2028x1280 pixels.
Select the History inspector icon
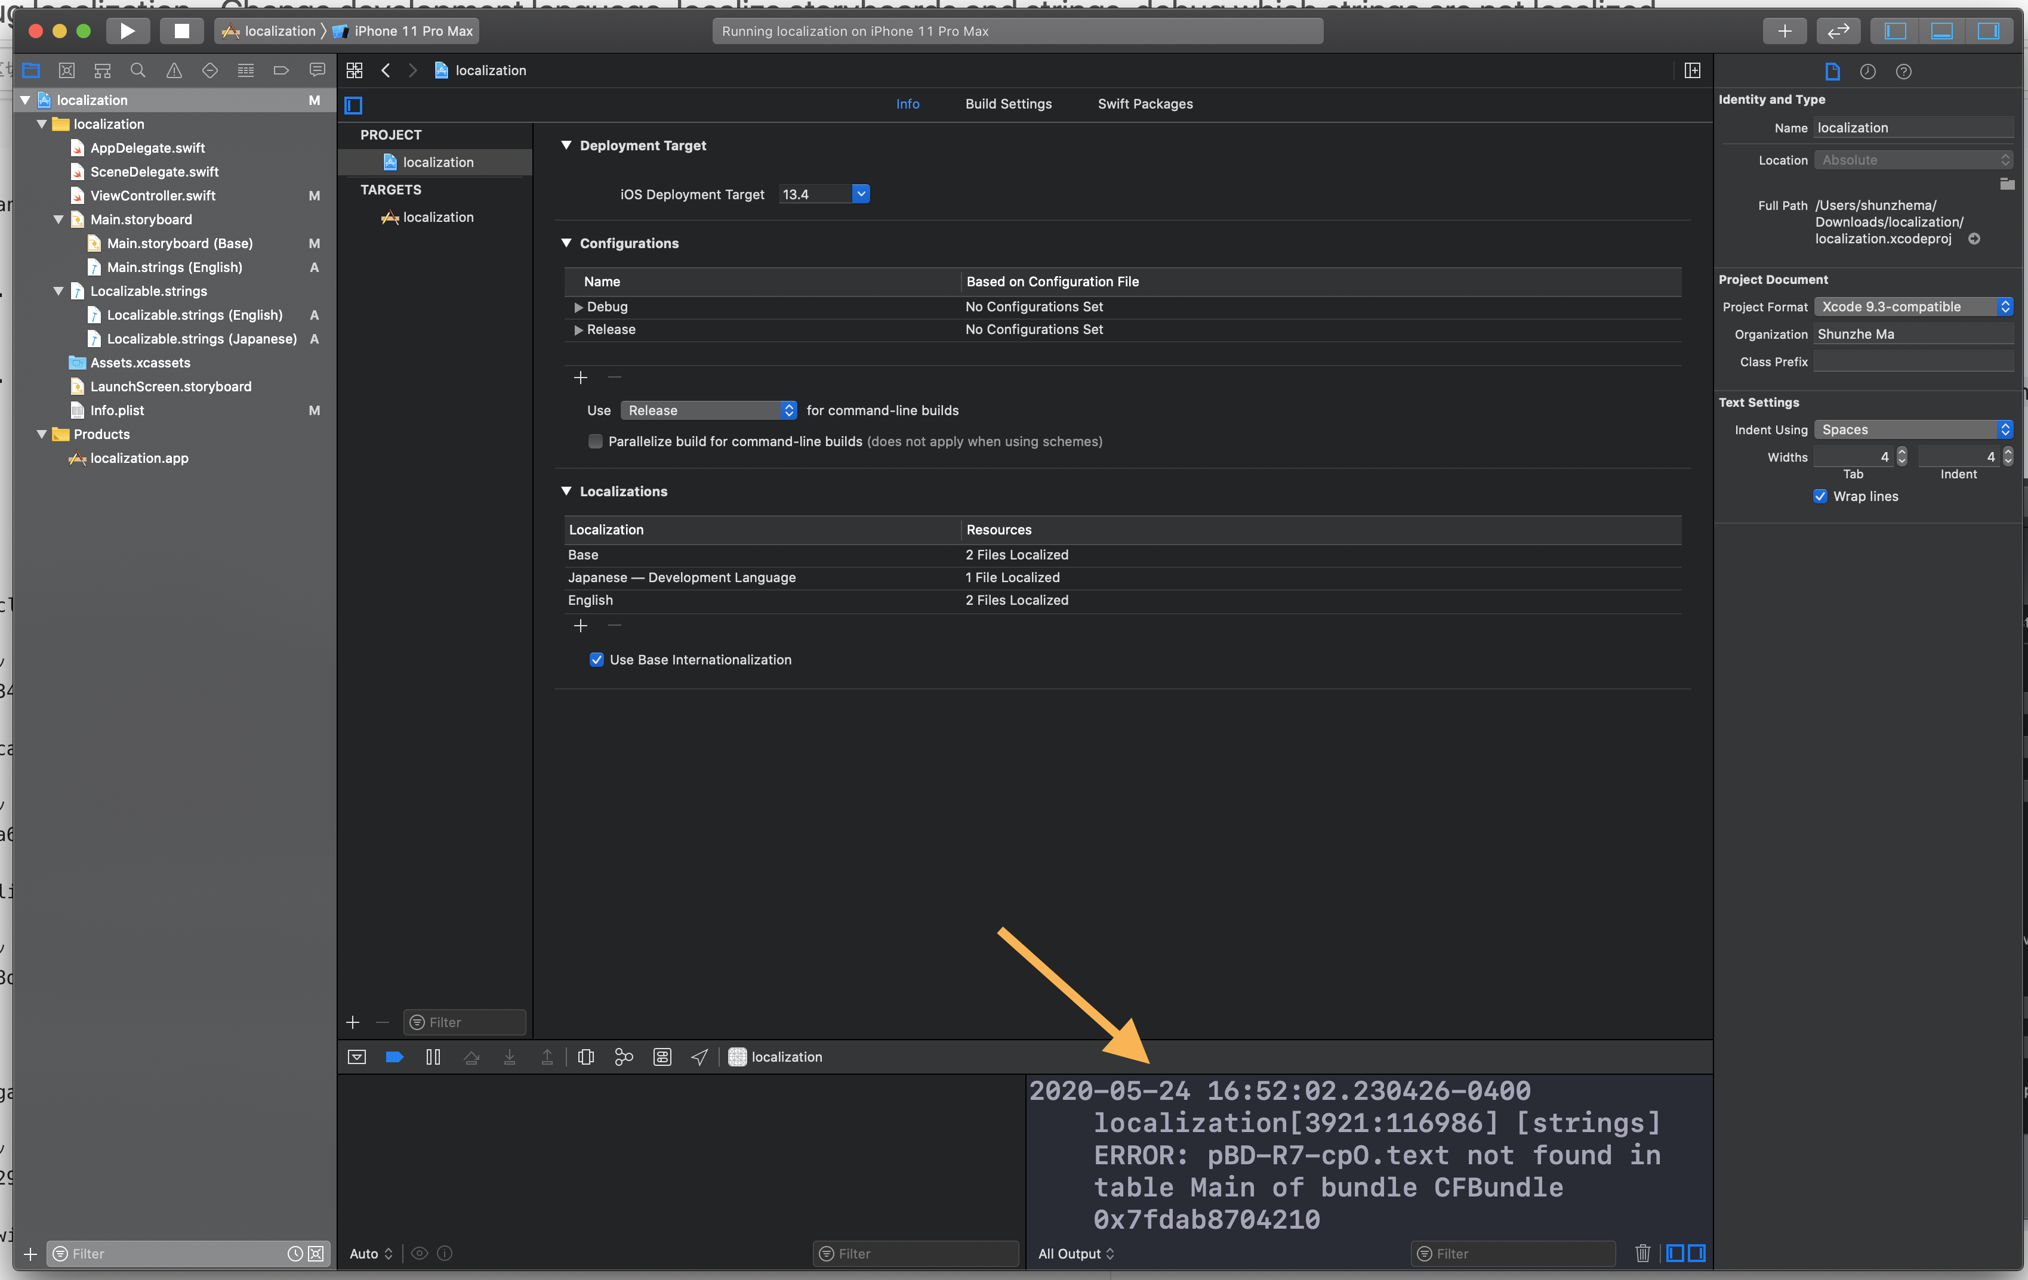[x=1867, y=72]
